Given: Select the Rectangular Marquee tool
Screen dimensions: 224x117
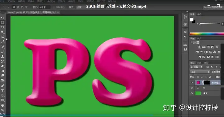Looking at the screenshot, I should click(2, 23).
